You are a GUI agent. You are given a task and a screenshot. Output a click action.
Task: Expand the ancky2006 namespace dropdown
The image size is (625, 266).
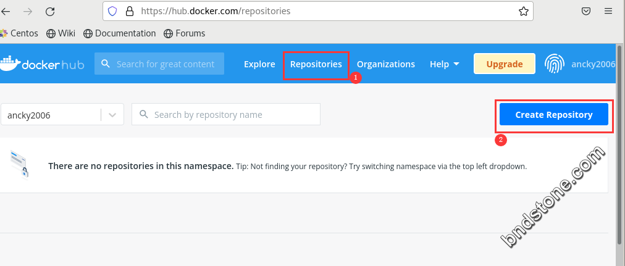[x=62, y=115]
